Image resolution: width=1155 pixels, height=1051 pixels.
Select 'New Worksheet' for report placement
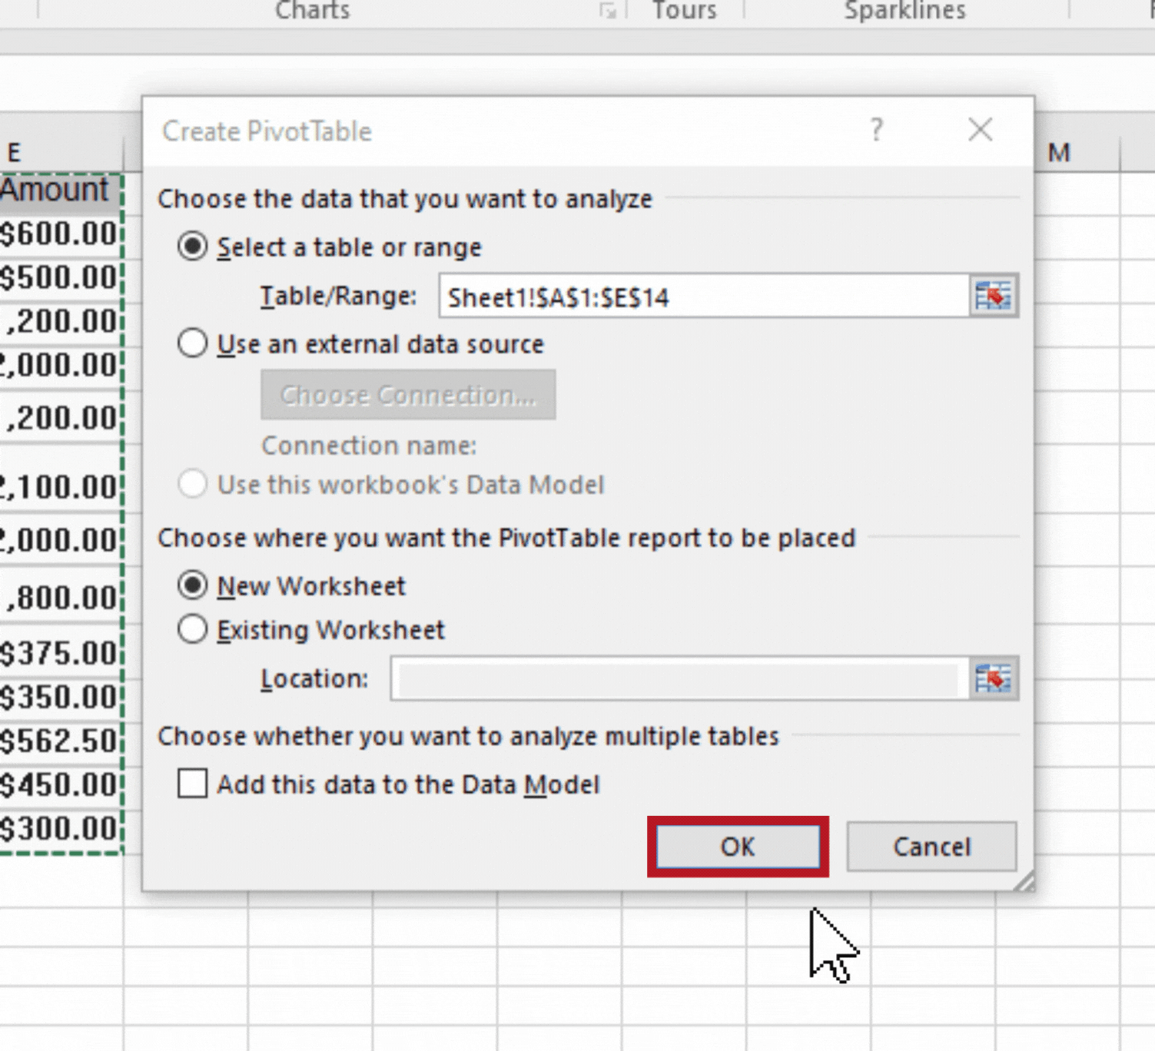(x=193, y=585)
